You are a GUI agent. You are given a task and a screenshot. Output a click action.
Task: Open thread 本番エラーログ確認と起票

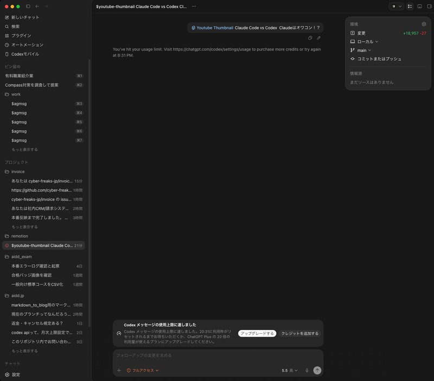coord(44,266)
